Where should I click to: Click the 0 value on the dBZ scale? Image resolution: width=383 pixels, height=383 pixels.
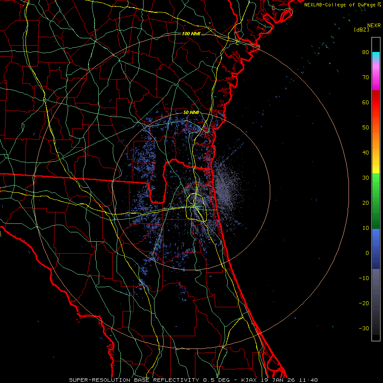[x=367, y=253]
